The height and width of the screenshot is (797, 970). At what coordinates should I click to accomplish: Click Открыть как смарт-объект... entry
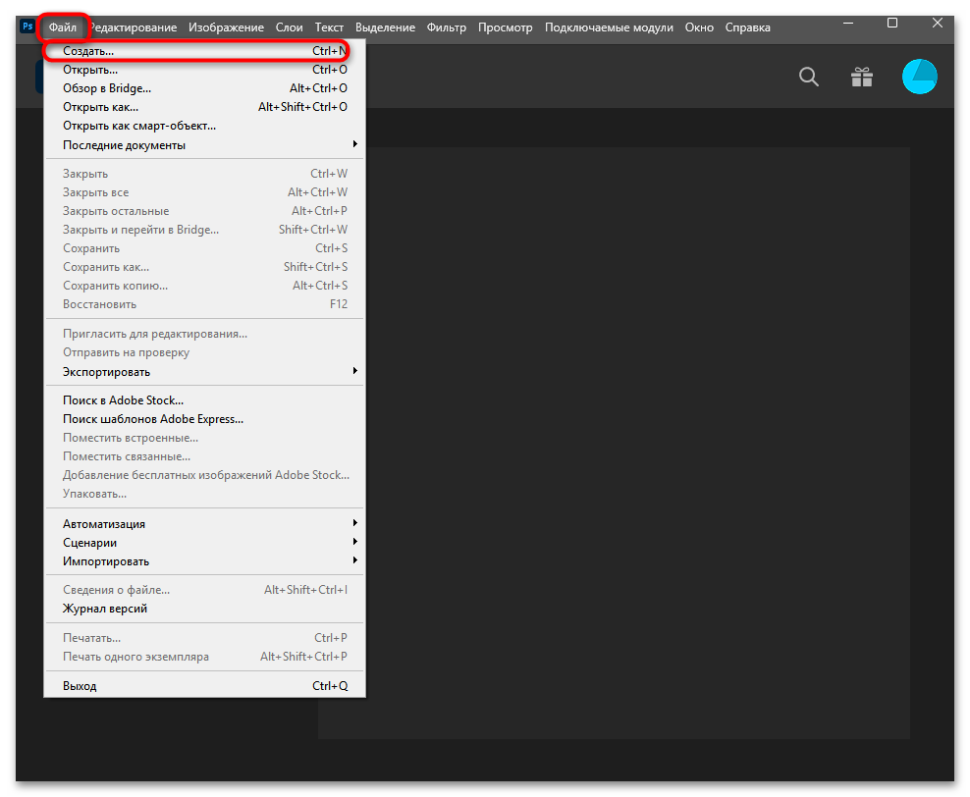pos(139,126)
